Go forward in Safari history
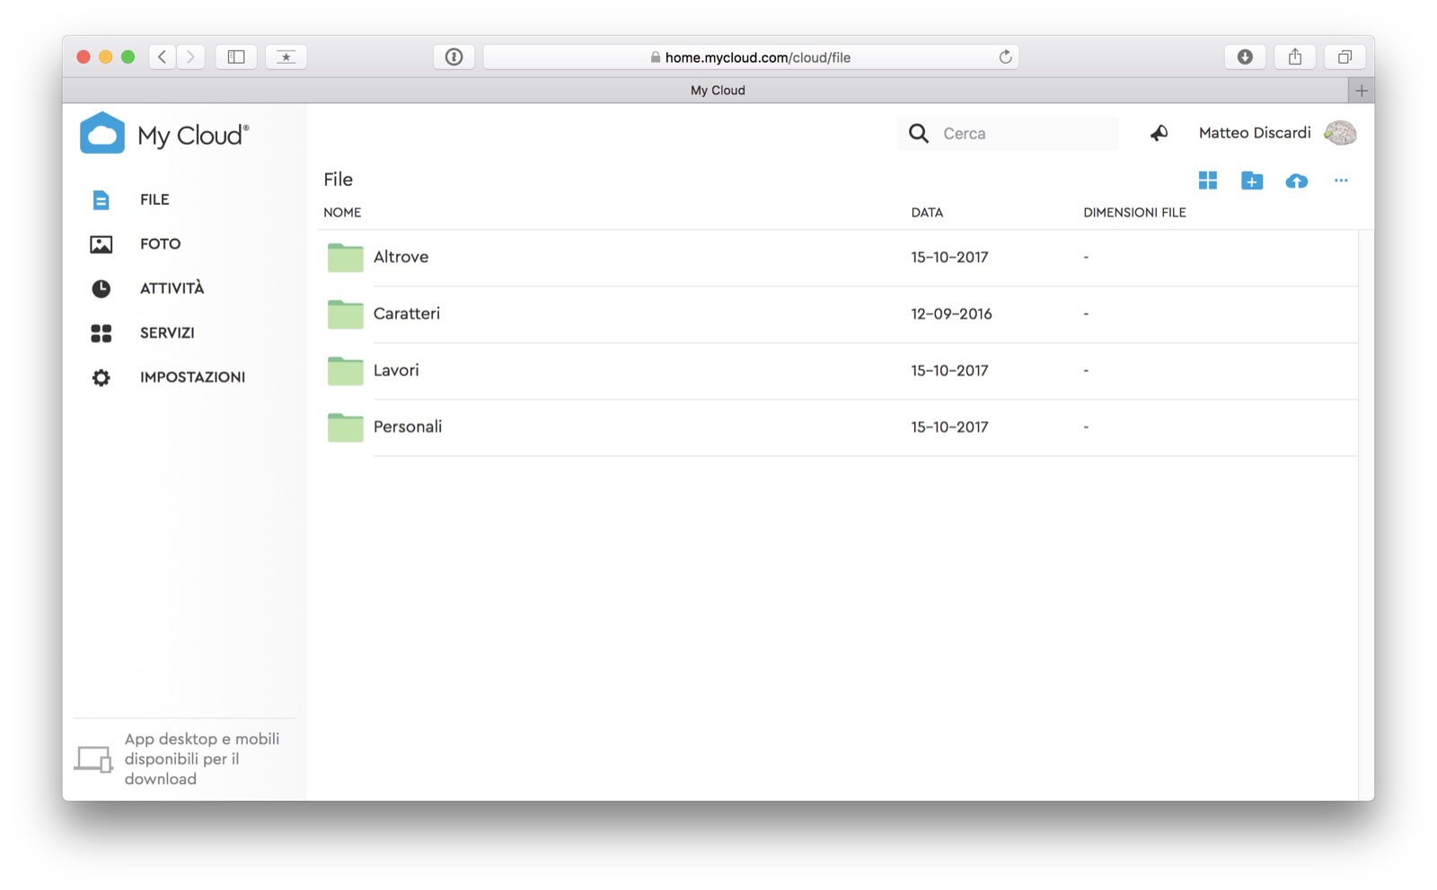The height and width of the screenshot is (890, 1437). click(x=190, y=57)
